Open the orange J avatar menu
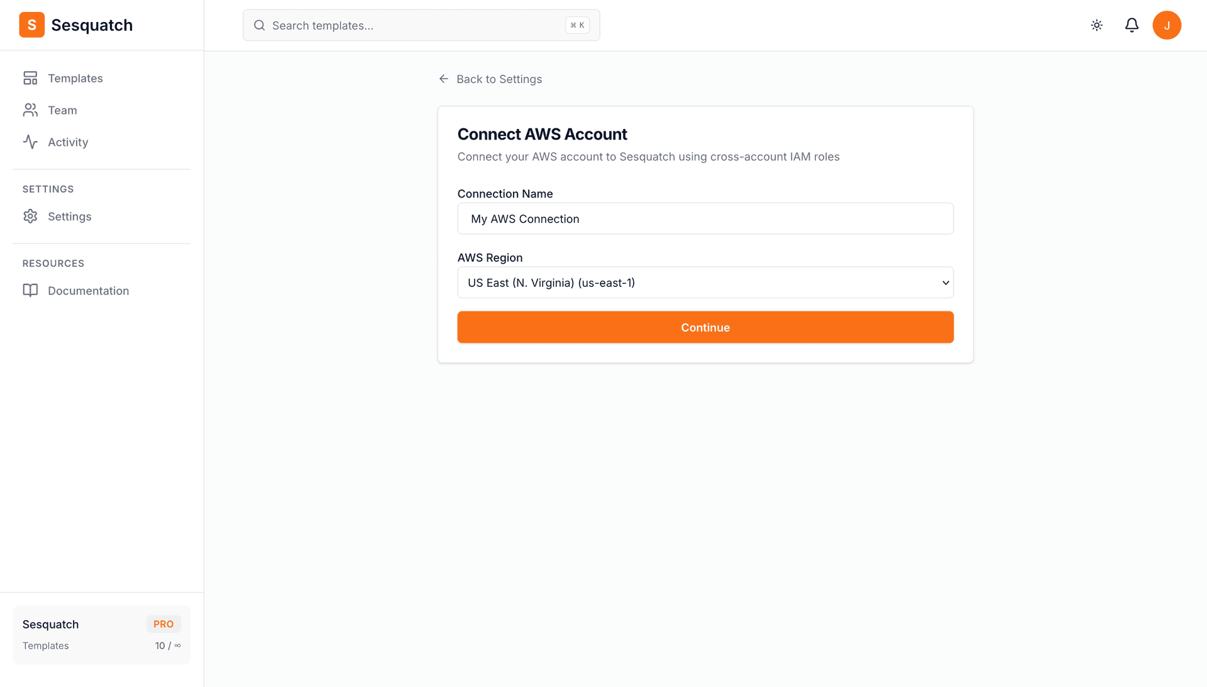 pos(1167,25)
